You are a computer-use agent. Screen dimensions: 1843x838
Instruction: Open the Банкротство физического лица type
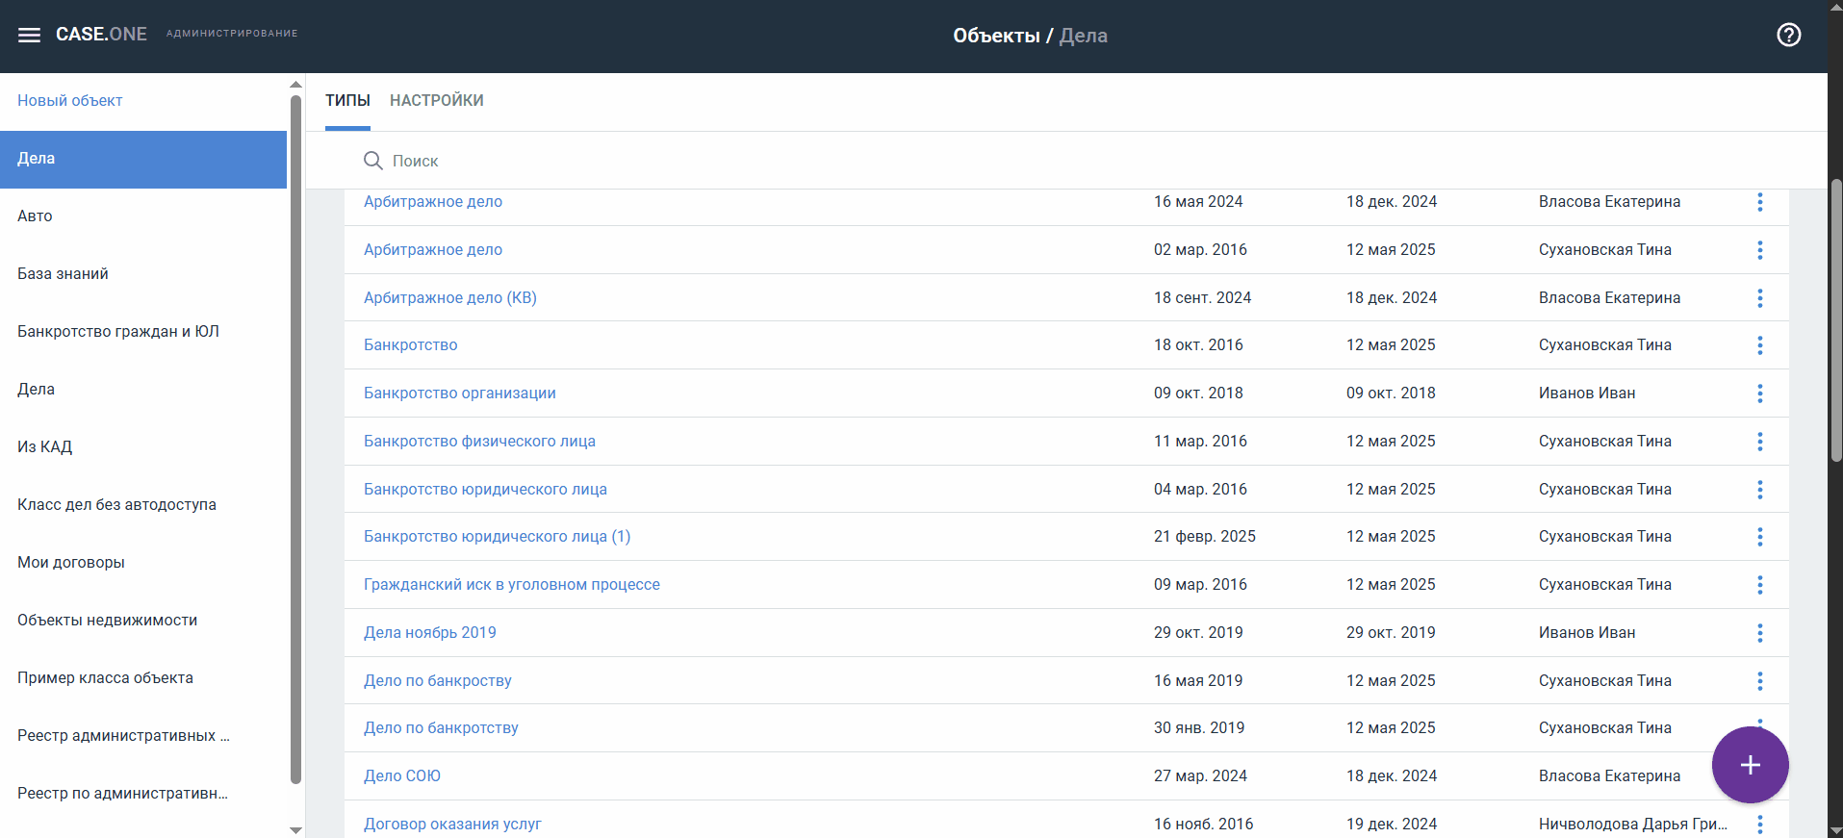pyautogui.click(x=479, y=442)
